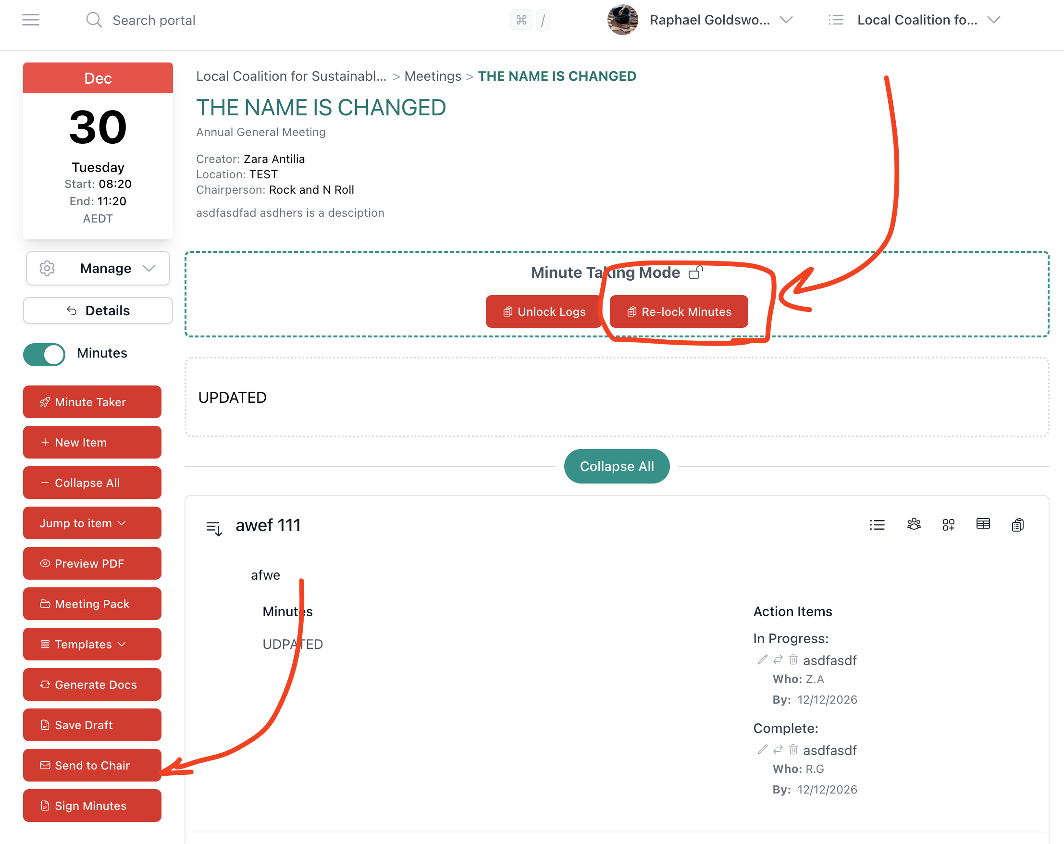
Task: Click the clipboard copy icon on agenda item
Action: [1017, 525]
